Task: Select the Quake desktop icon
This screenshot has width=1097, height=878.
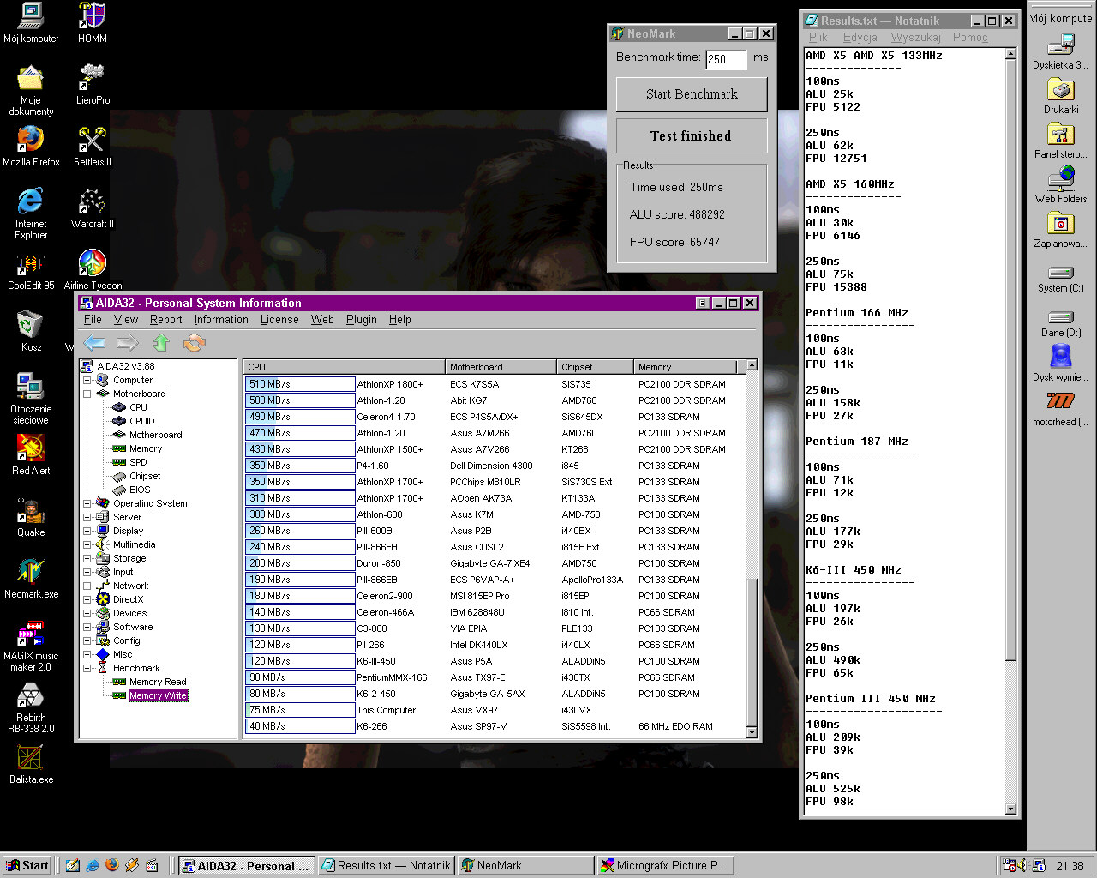Action: (x=31, y=516)
